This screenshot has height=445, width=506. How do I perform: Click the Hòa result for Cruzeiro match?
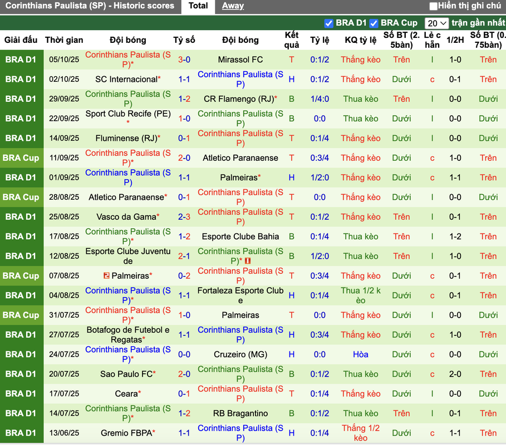pos(361,354)
